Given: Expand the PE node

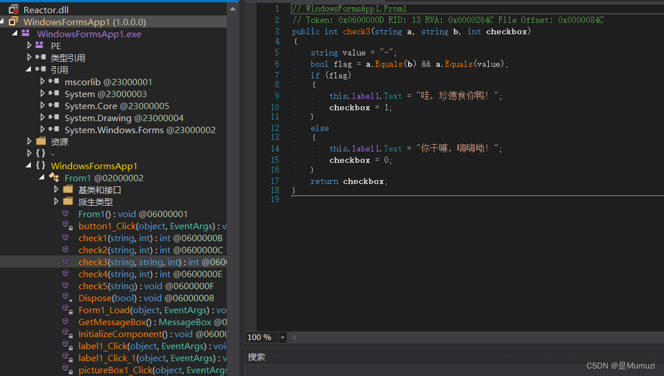Looking at the screenshot, I should point(29,45).
